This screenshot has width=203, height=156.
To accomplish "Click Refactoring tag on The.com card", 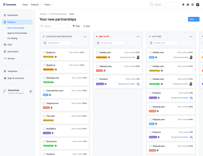I will [x=49, y=120].
